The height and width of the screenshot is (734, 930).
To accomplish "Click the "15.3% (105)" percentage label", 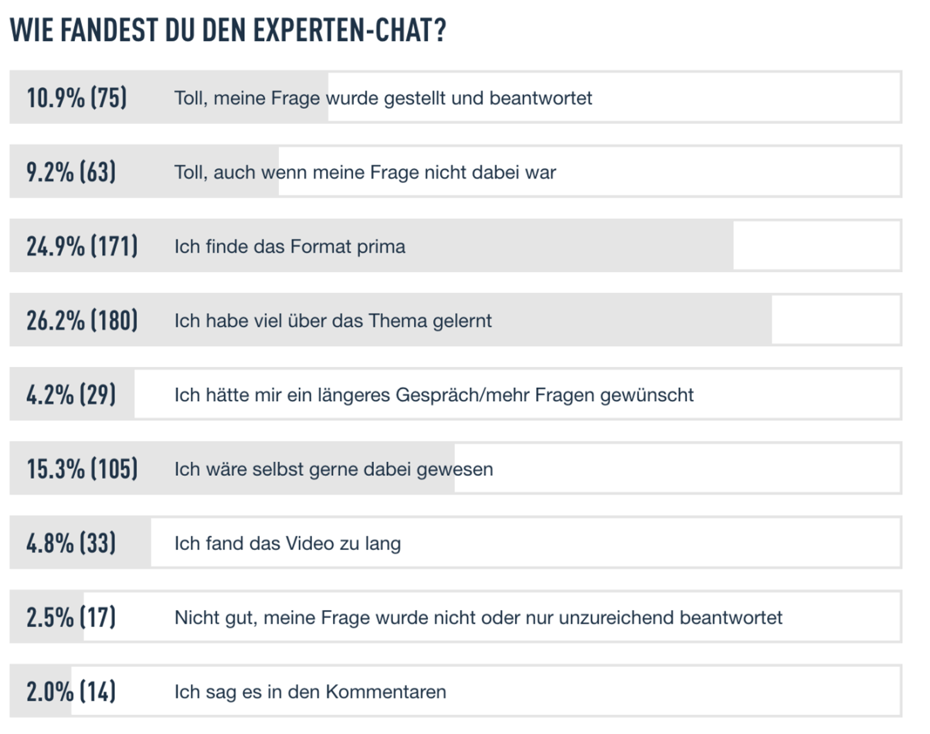I will (82, 469).
